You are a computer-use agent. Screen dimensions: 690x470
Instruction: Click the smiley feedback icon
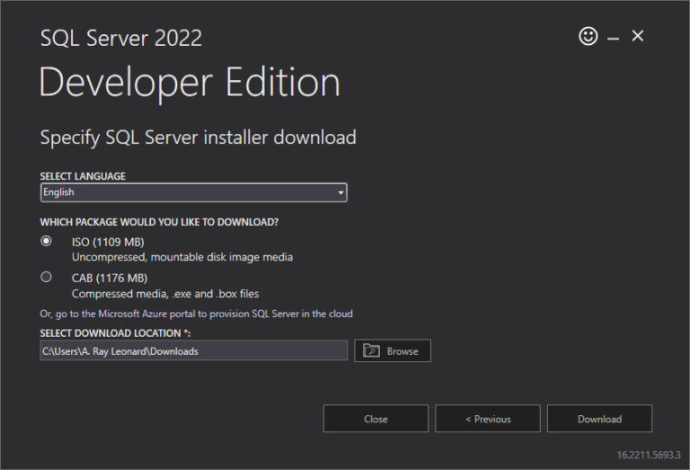(x=588, y=36)
